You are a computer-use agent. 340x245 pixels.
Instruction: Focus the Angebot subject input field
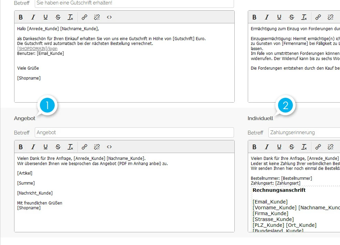click(134, 132)
